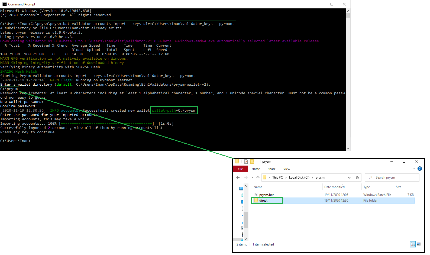Image resolution: width=430 pixels, height=255 pixels.
Task: Open breadcrumb chevron after This PC
Action: coord(286,177)
